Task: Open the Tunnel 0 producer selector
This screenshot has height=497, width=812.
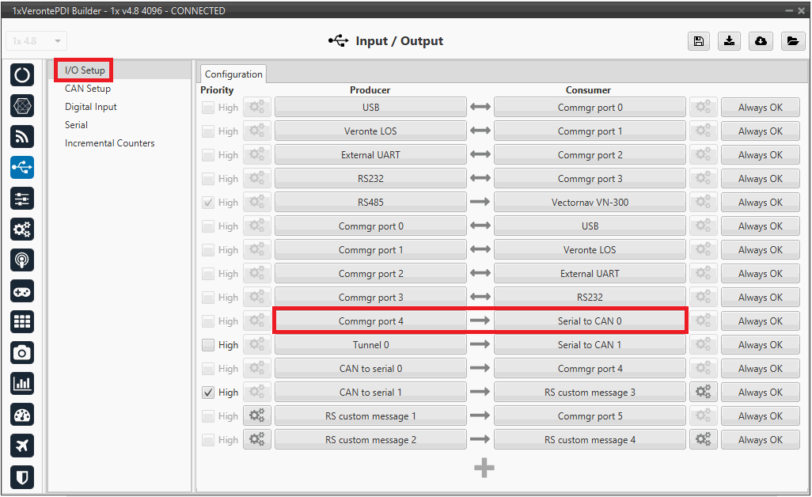Action: [x=370, y=345]
